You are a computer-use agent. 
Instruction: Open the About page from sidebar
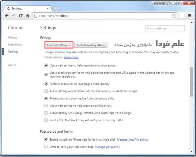tap(12, 65)
